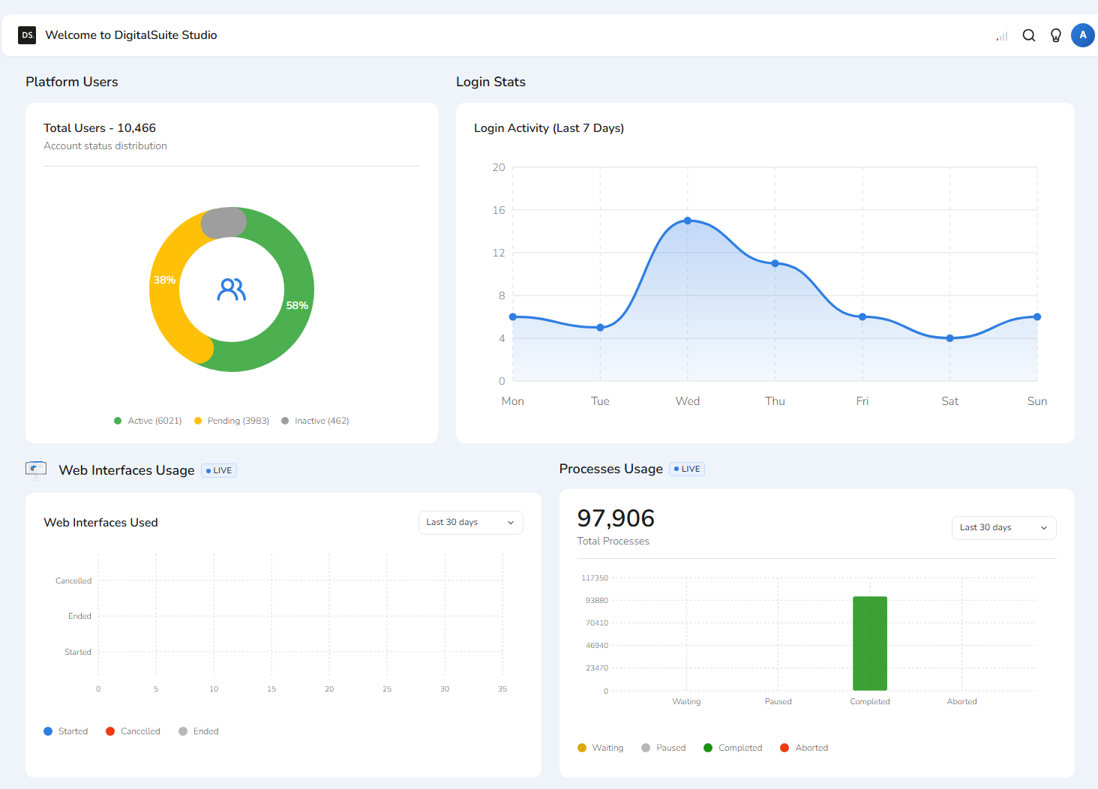
Task: Click the Saturday data point on chart
Action: pos(950,338)
